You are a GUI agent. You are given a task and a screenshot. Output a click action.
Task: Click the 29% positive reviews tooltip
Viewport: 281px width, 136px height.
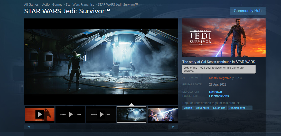point(219,69)
